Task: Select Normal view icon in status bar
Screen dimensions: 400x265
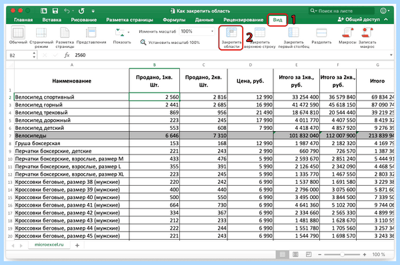Action: [x=283, y=254]
